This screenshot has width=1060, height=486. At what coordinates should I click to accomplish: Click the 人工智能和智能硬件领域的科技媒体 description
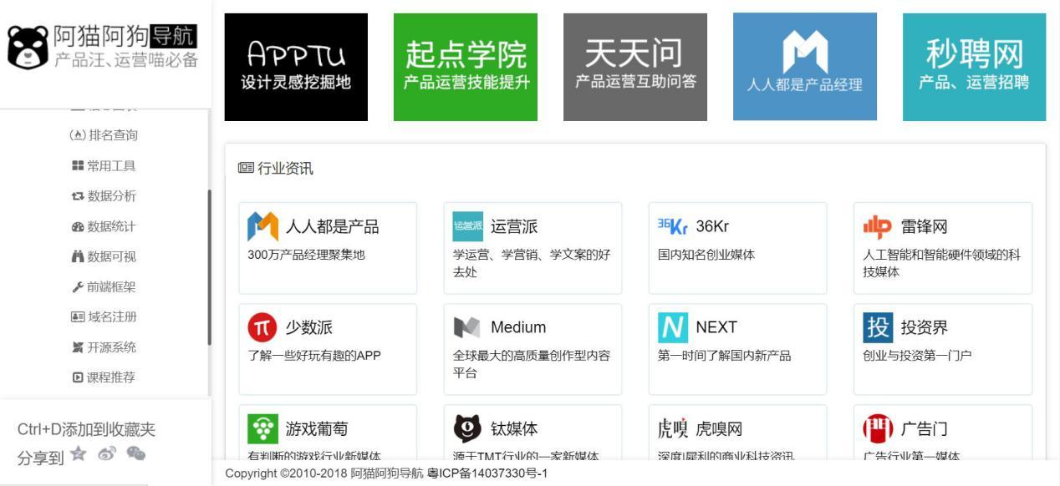coord(942,263)
